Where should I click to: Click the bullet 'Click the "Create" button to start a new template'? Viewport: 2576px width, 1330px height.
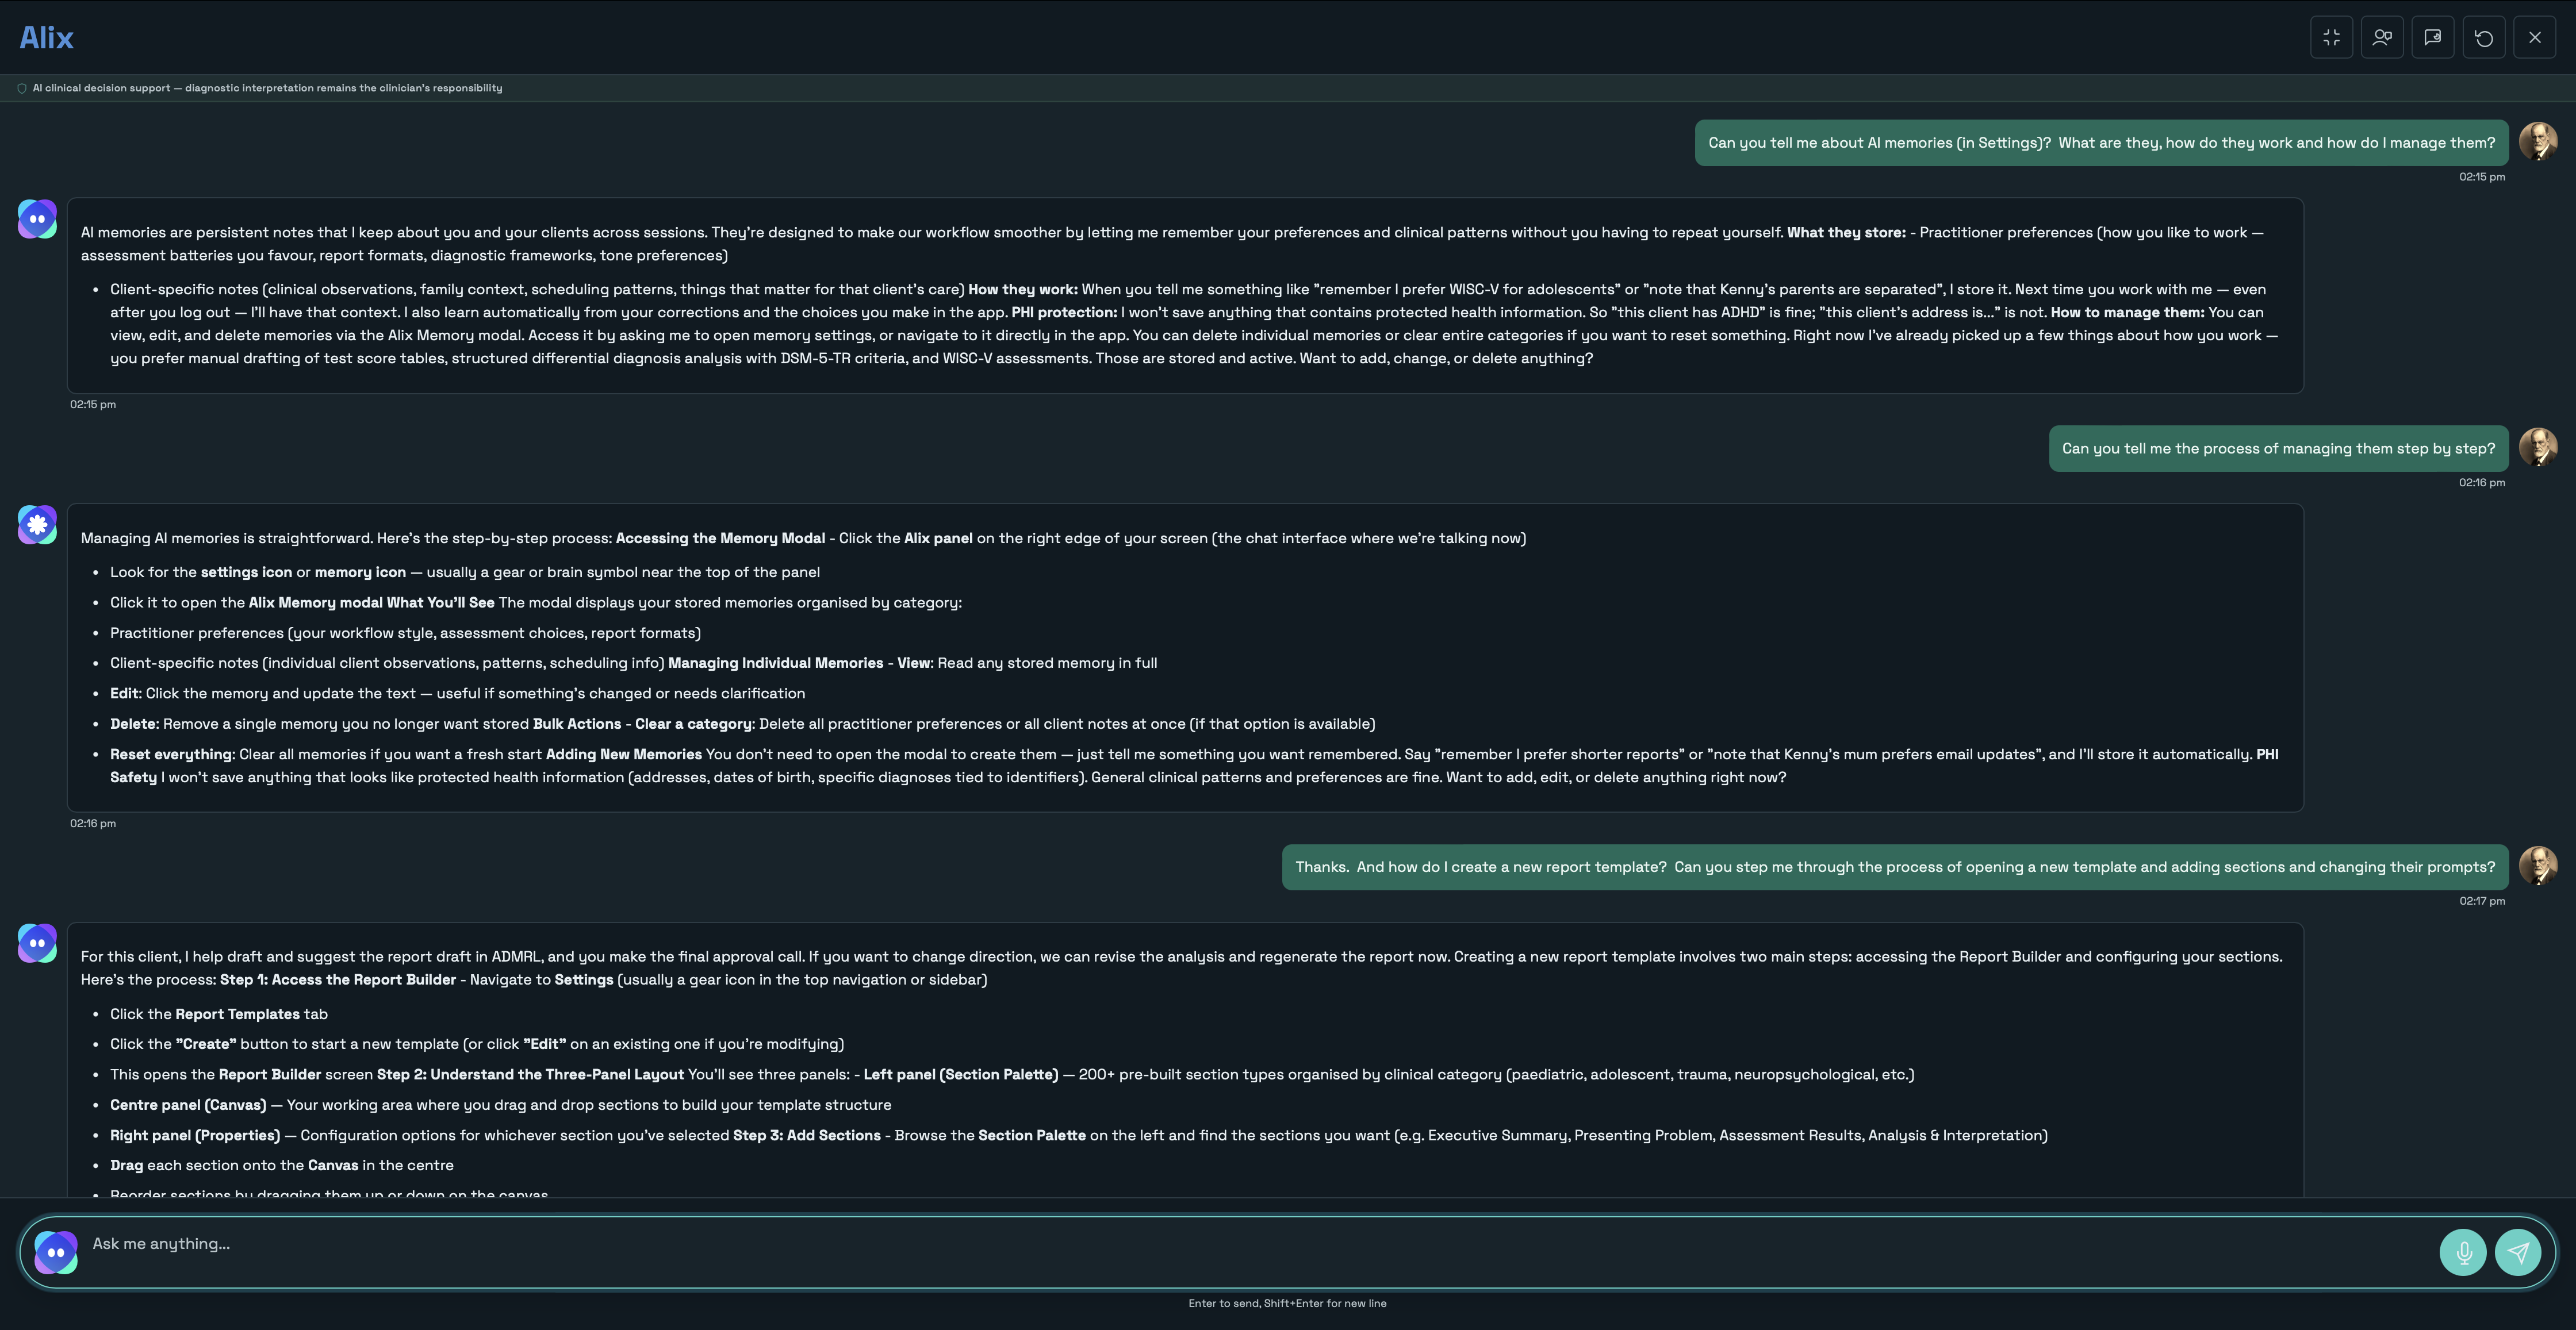pos(477,1044)
